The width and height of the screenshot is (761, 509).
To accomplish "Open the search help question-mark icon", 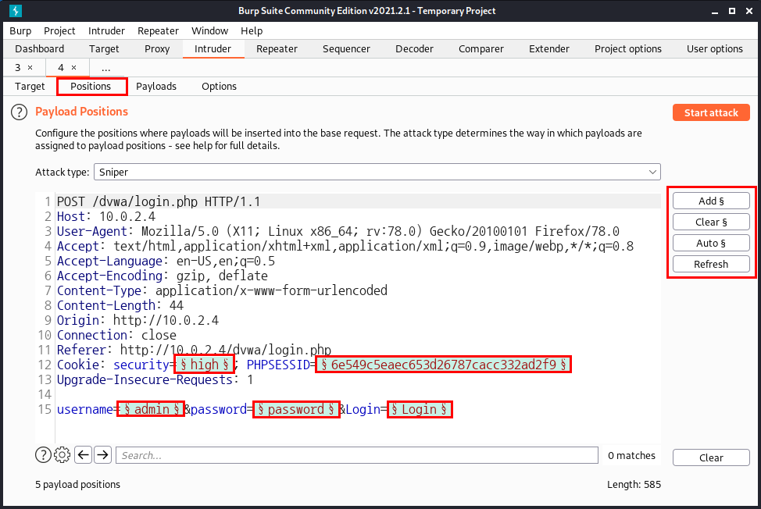I will click(43, 454).
